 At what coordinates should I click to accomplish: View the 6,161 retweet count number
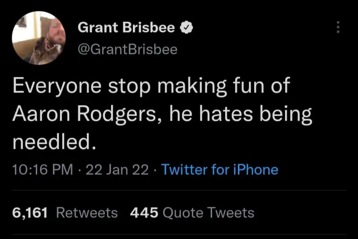pyautogui.click(x=30, y=213)
